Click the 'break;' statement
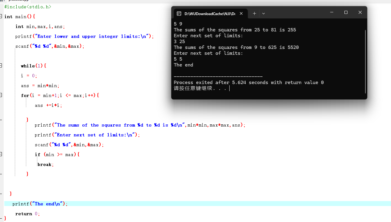391x222 pixels. pos(46,164)
